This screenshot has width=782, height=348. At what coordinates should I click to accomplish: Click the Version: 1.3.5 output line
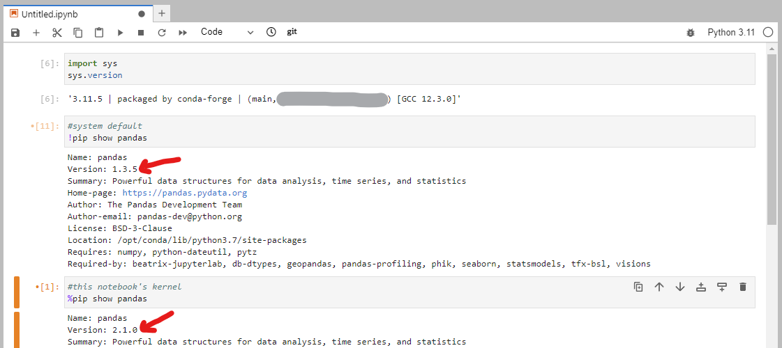click(x=103, y=169)
